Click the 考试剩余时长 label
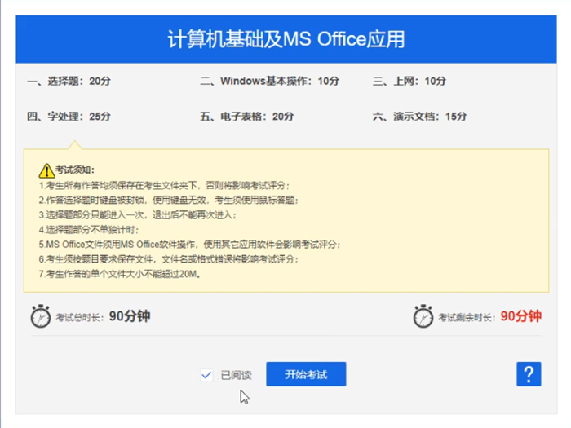Viewport: 571px width, 428px height. (467, 318)
